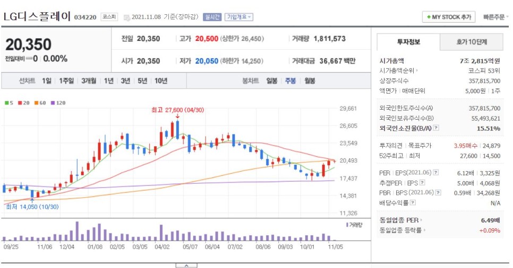Open help icon next to PBR BPS(2021.06)
513x268 pixels.
(x=438, y=193)
